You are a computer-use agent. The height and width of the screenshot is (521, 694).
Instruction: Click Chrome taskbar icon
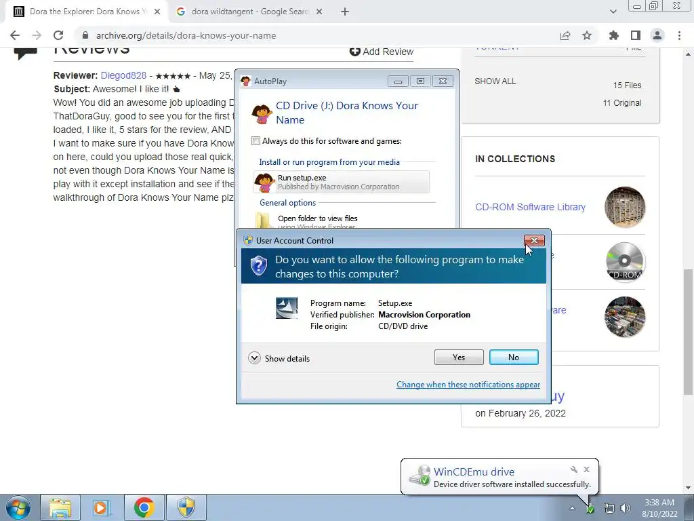pos(144,507)
